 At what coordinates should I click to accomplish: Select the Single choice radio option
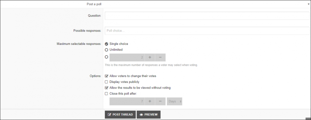pos(106,44)
